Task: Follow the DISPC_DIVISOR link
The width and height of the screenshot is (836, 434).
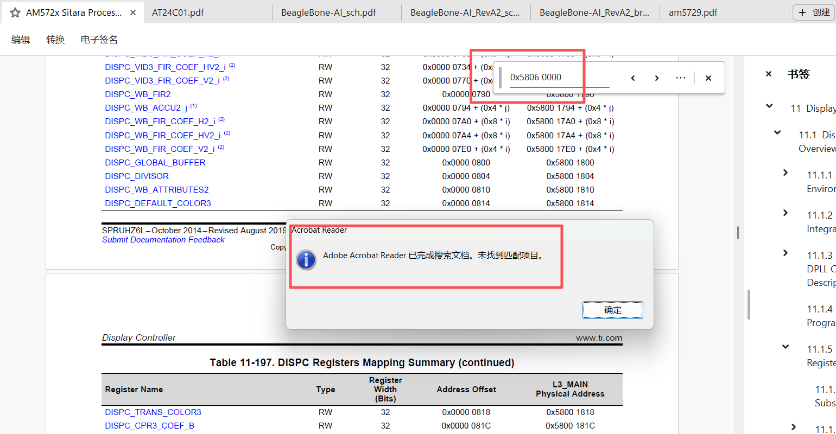Action: click(x=137, y=176)
